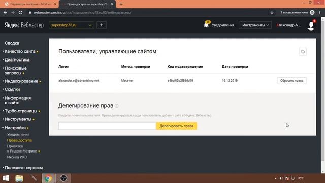
Task: Open Иконка ИКС sidebar item
Action: 17,157
